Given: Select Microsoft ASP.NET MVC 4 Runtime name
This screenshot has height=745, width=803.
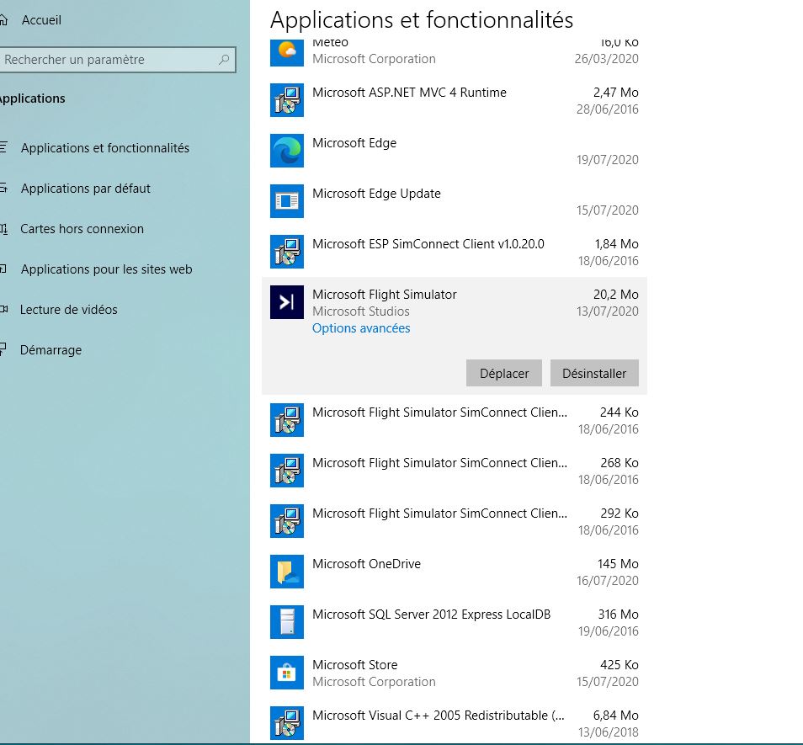Looking at the screenshot, I should click(x=409, y=93).
